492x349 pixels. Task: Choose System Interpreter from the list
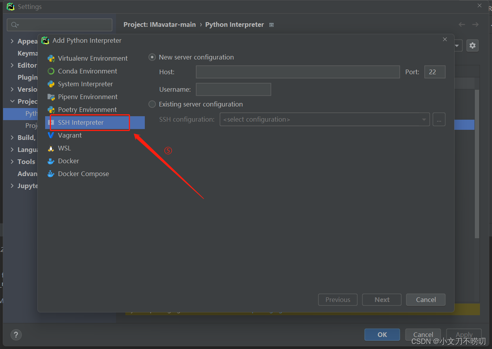pos(95,84)
